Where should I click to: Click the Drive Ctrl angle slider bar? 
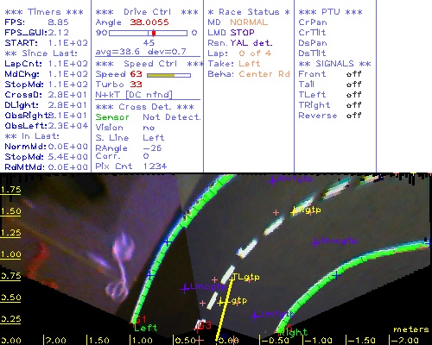pyautogui.click(x=148, y=33)
